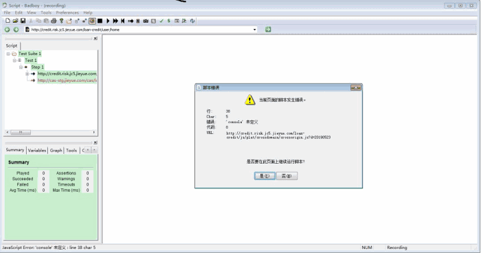Select Test 1 in the script tree
Viewport: 481px width, 253px height.
tap(31, 60)
